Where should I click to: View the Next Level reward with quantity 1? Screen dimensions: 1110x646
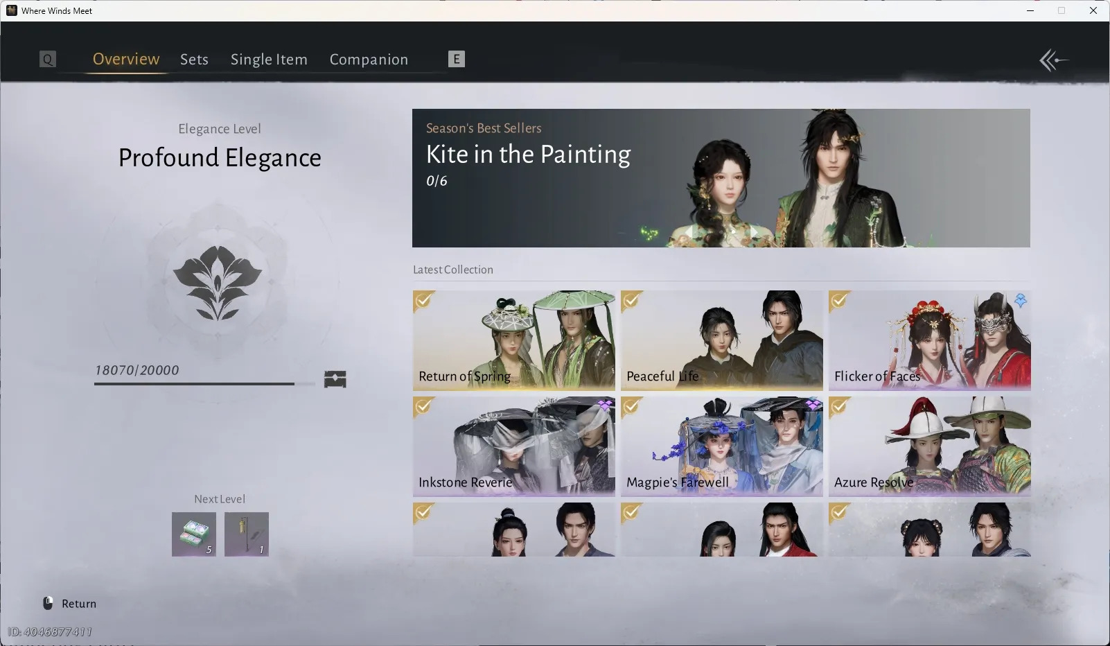[x=247, y=534]
